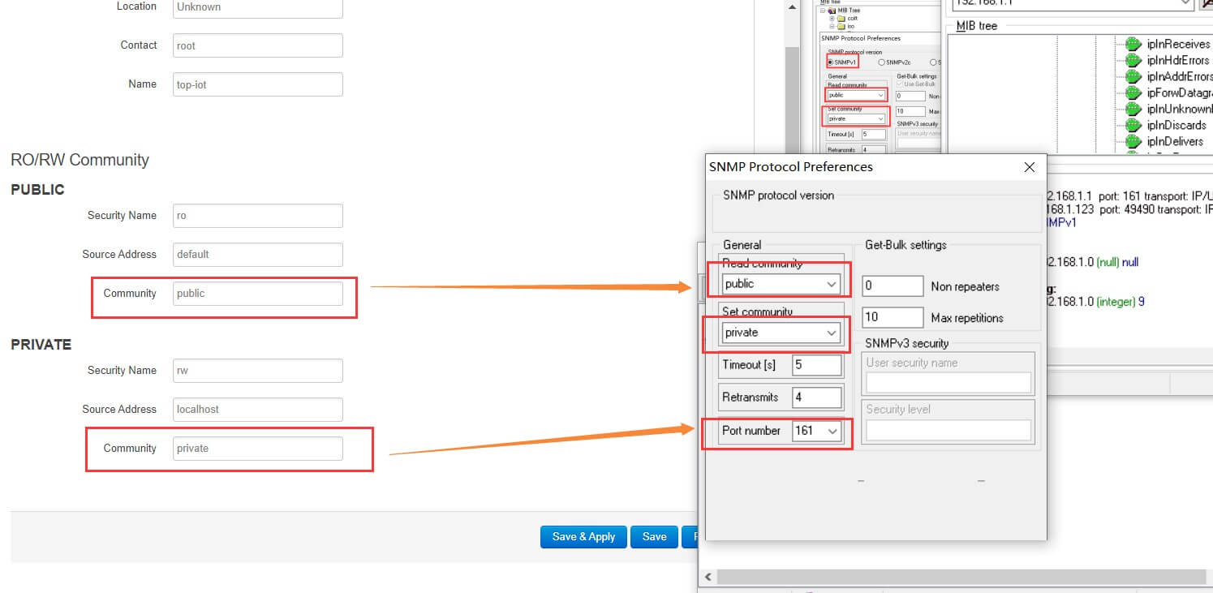Image resolution: width=1213 pixels, height=593 pixels.
Task: Click the Security level field
Action: [x=948, y=430]
